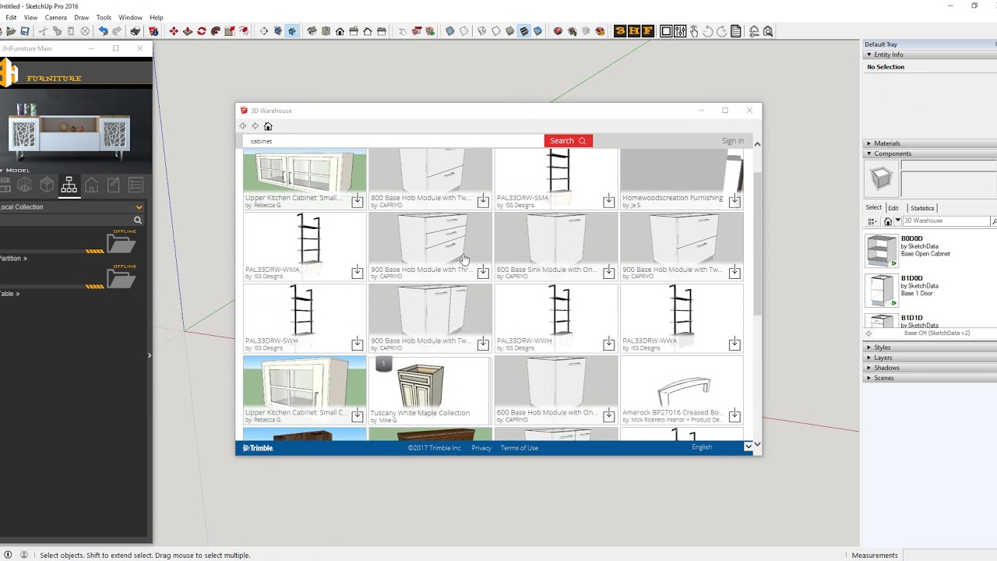Download the 600 Base Sink Module model
The width and height of the screenshot is (997, 561).
tap(608, 272)
